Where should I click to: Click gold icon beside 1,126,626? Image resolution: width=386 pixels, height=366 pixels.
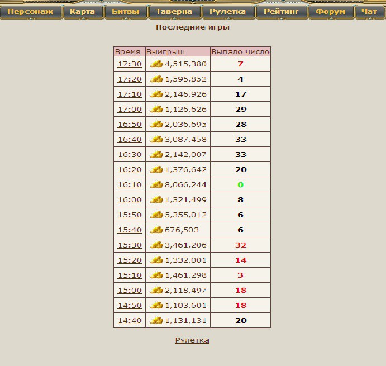156,109
